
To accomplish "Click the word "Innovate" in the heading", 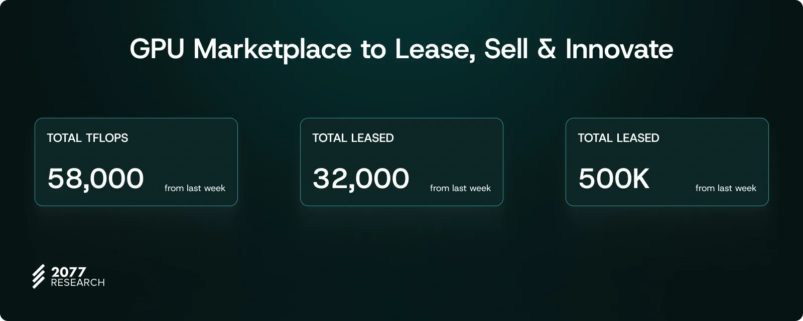I will point(619,49).
